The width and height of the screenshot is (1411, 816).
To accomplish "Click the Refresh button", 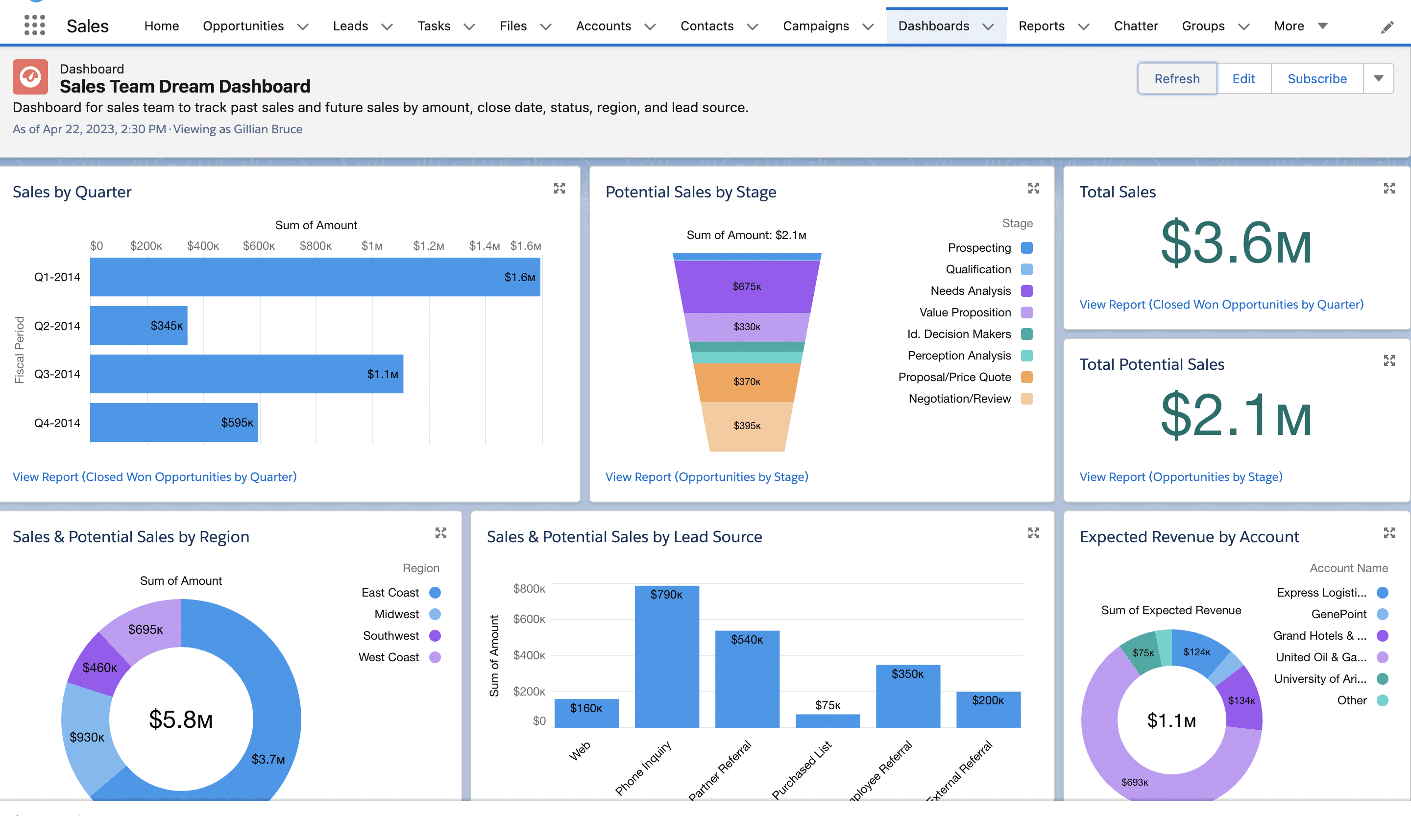I will (1177, 78).
